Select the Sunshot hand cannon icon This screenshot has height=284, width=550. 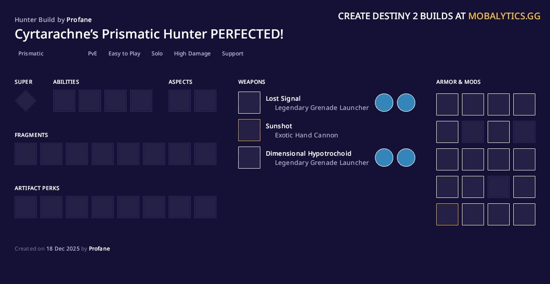tap(249, 130)
